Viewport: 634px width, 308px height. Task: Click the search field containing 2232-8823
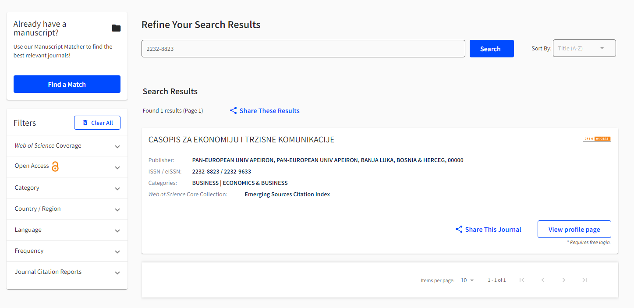coord(303,49)
